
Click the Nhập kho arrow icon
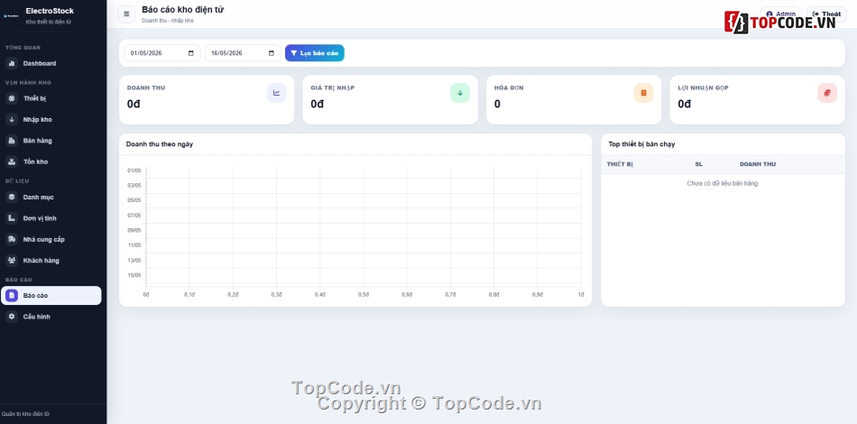12,120
